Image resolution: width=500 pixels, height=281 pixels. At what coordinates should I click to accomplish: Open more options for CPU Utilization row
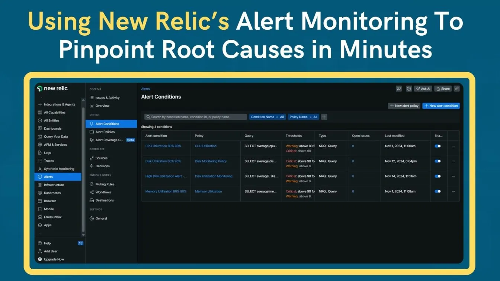(453, 146)
